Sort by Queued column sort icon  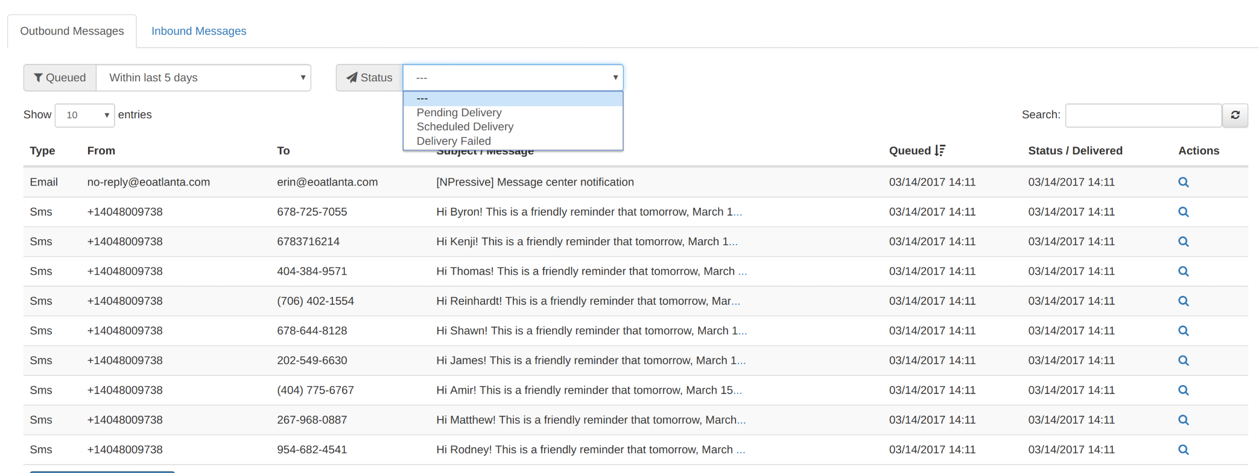pyautogui.click(x=940, y=151)
